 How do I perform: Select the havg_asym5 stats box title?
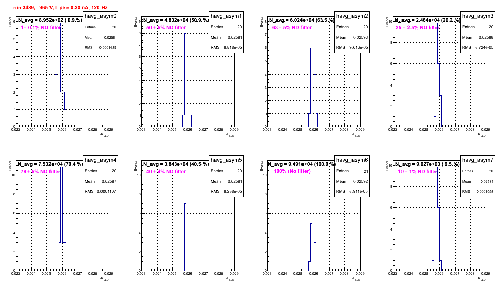[226, 160]
